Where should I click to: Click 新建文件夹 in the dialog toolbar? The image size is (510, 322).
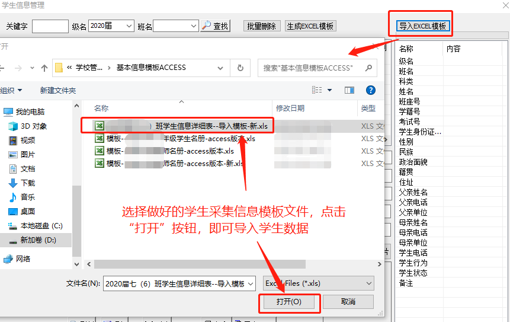coord(58,91)
